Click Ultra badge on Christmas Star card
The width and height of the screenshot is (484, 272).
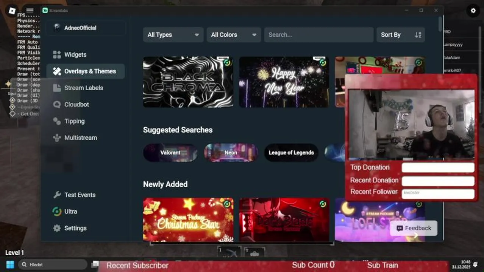point(227,204)
